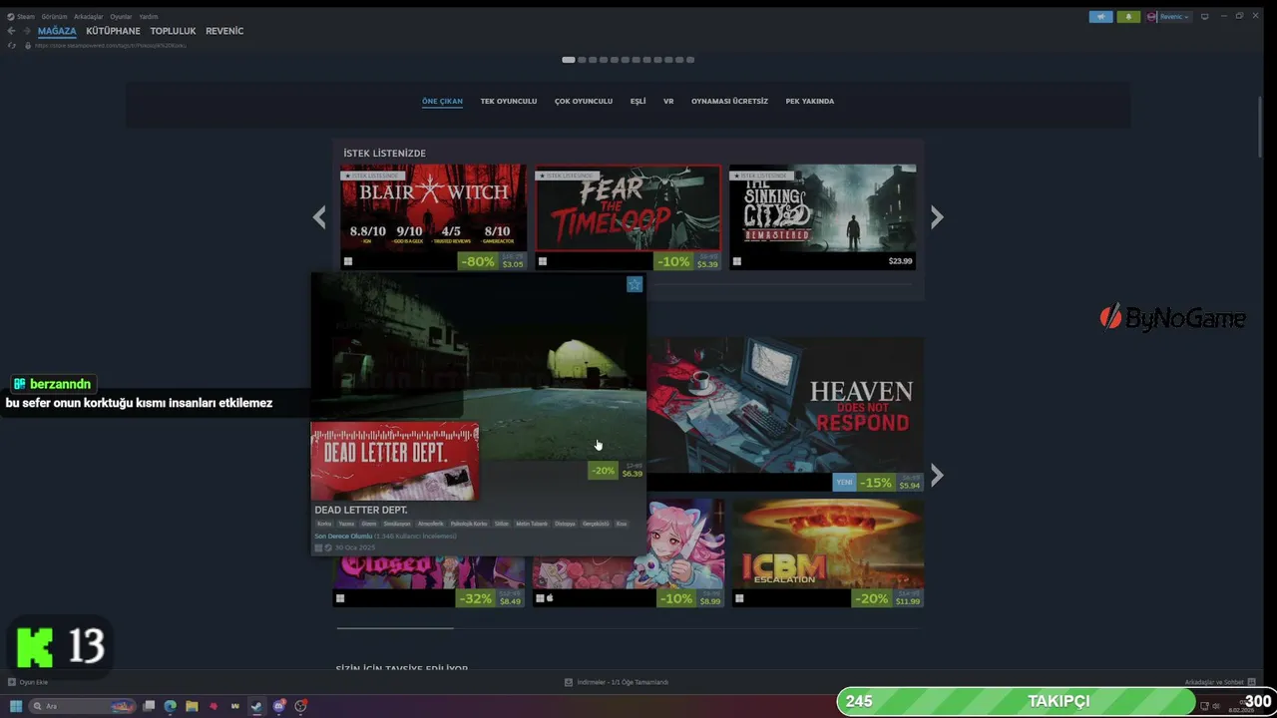Select the ÖNE ÇIKAN tab
This screenshot has width=1277, height=718.
[x=442, y=101]
